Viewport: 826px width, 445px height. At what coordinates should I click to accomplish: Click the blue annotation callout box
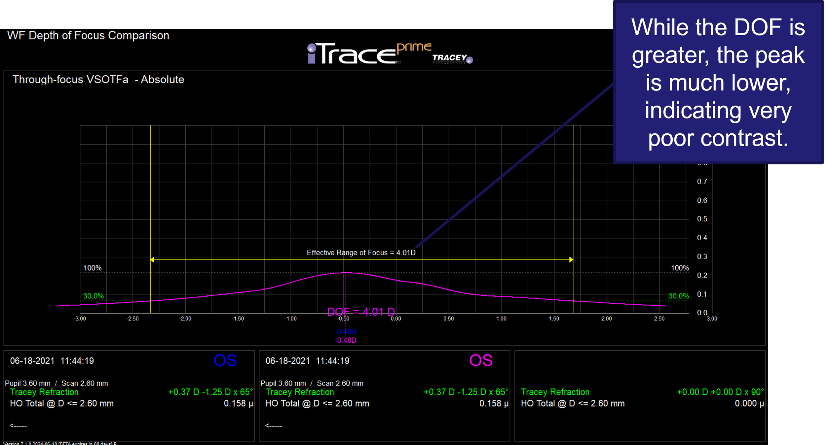(x=718, y=82)
